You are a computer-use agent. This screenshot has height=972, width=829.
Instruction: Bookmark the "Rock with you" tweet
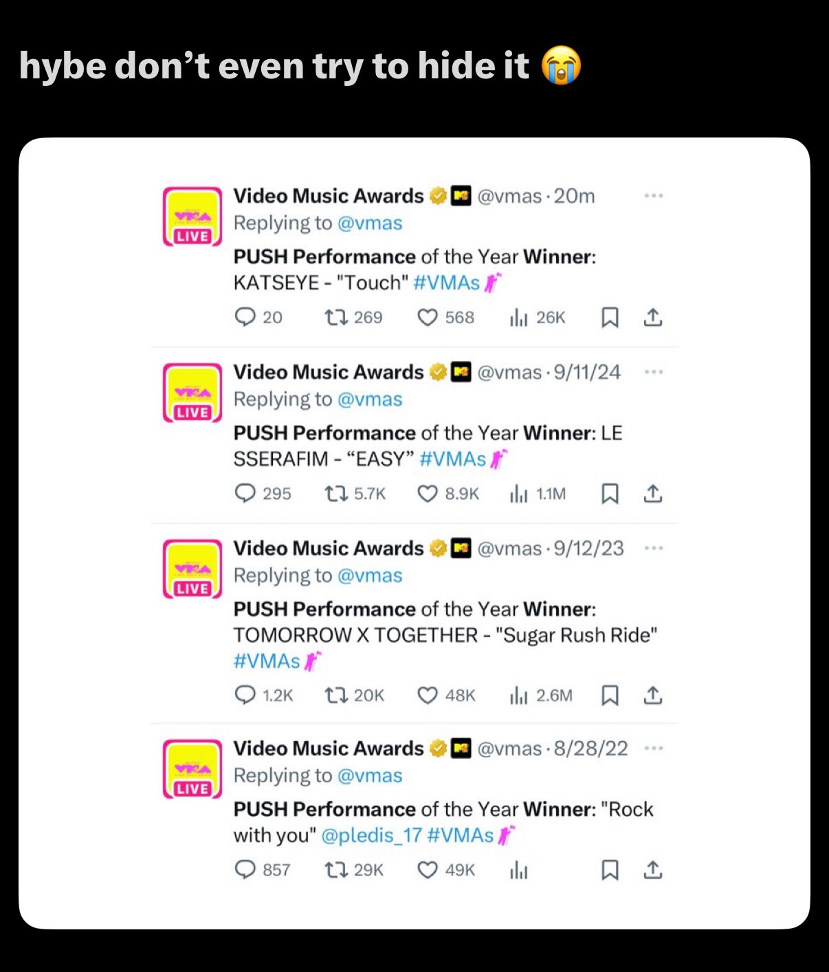(610, 870)
